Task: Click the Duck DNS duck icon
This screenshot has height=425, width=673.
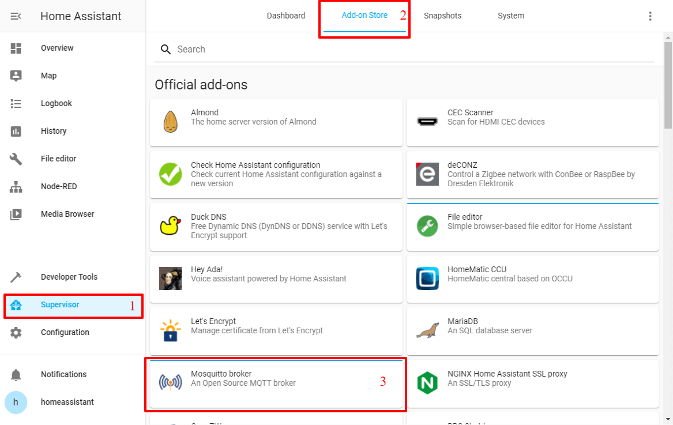Action: (x=170, y=226)
